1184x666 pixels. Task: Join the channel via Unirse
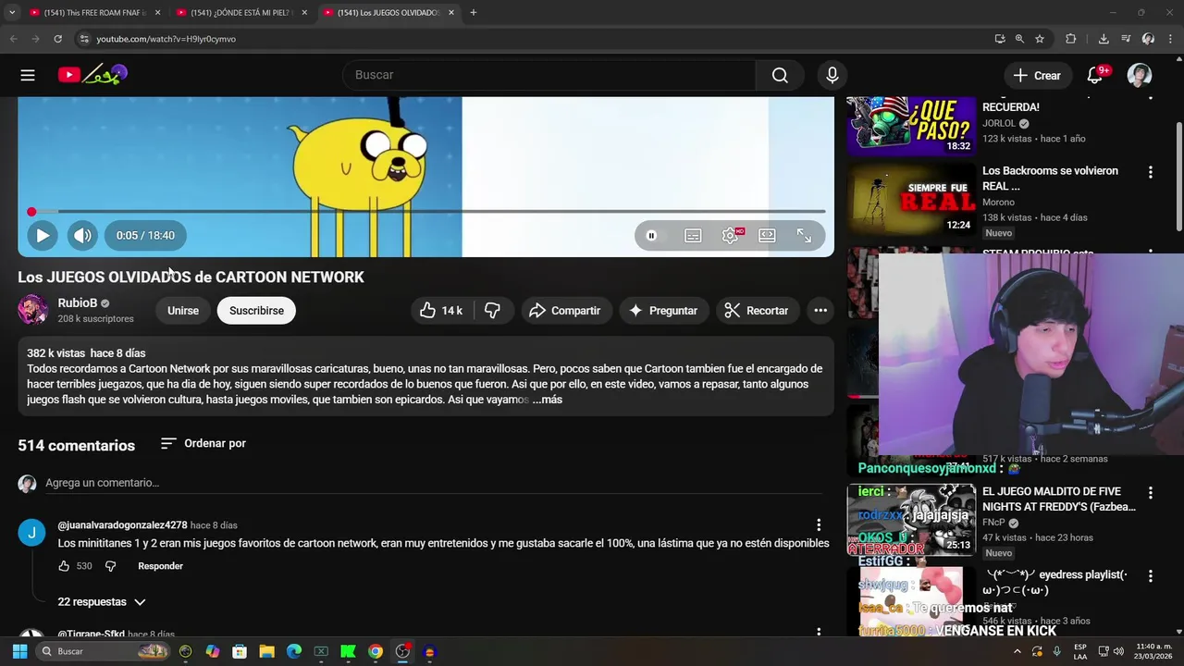pos(183,311)
